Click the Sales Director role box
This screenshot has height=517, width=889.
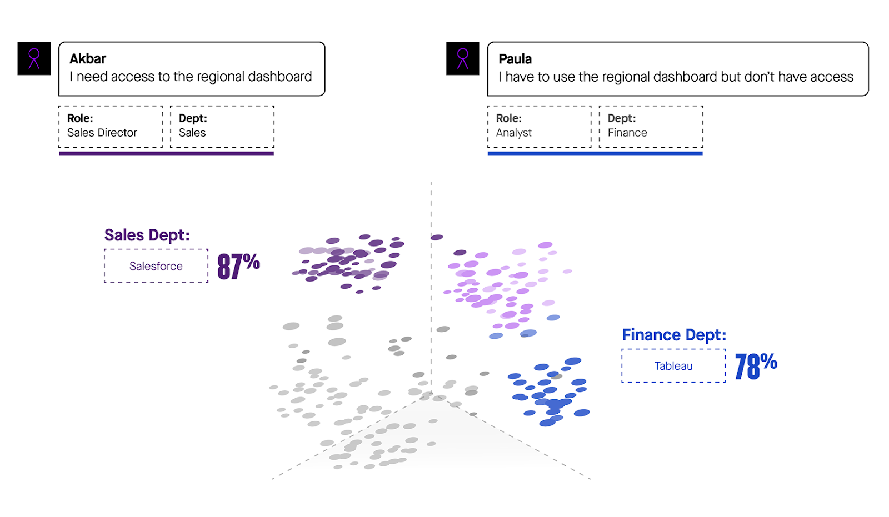tap(111, 127)
